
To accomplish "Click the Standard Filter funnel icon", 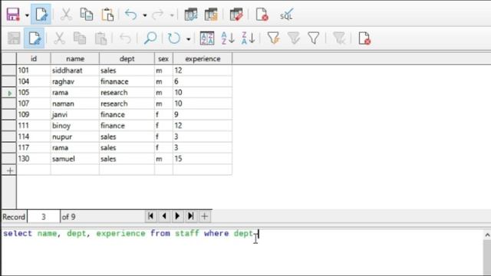I will (314, 38).
